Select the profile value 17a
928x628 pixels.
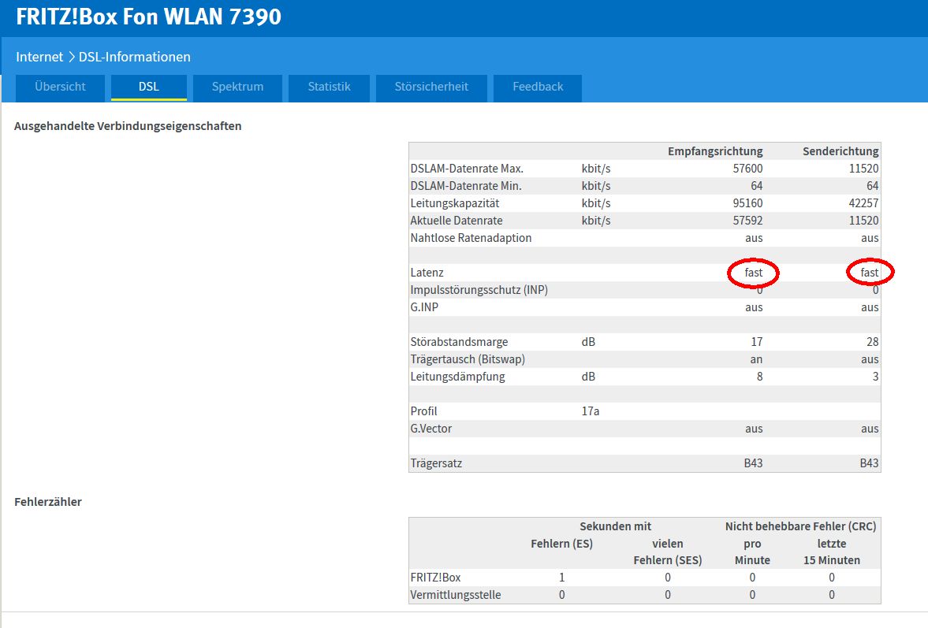591,411
